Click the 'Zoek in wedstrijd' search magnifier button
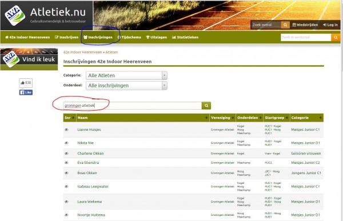The width and height of the screenshot is (343, 221). (x=336, y=37)
